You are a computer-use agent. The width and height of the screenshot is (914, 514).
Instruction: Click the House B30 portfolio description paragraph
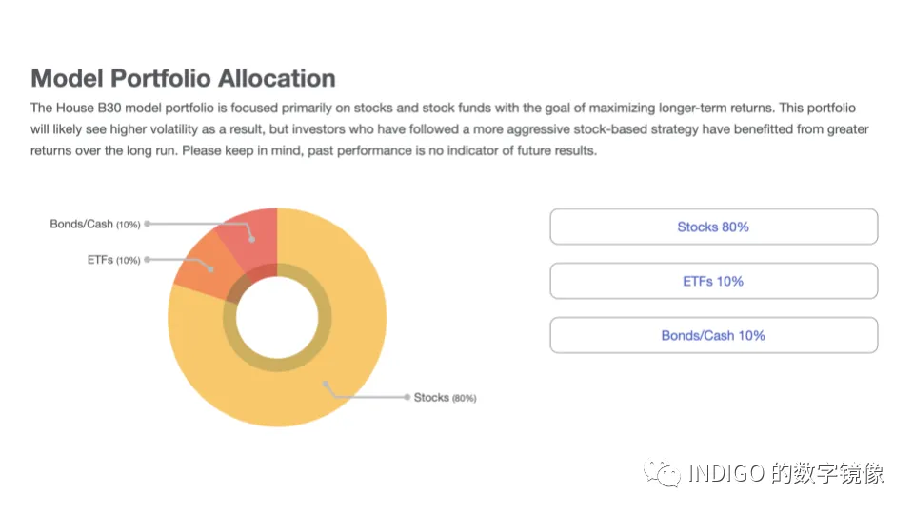pyautogui.click(x=449, y=128)
